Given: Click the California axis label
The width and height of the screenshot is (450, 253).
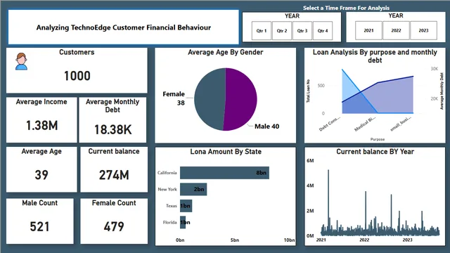Looking at the screenshot, I should pyautogui.click(x=167, y=173).
